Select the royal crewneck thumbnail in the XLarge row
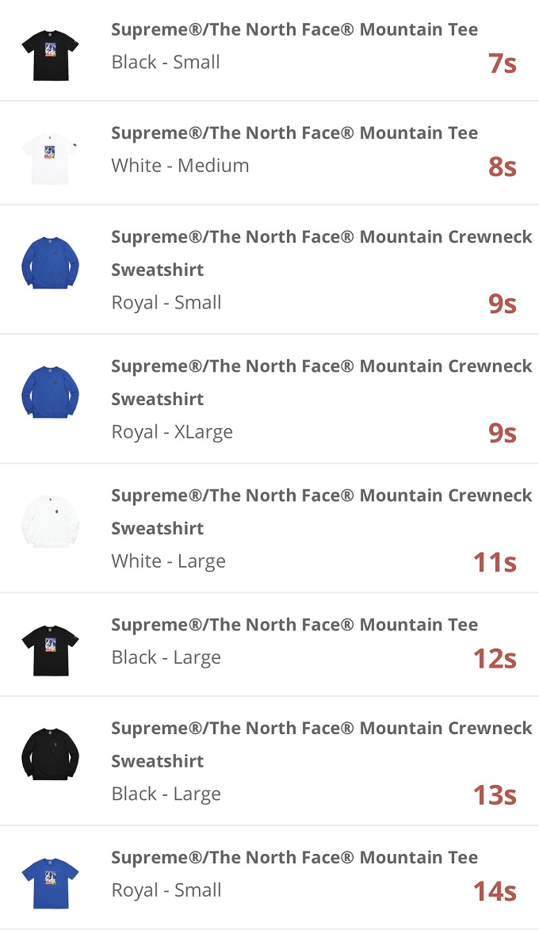This screenshot has width=539, height=930. (50, 392)
